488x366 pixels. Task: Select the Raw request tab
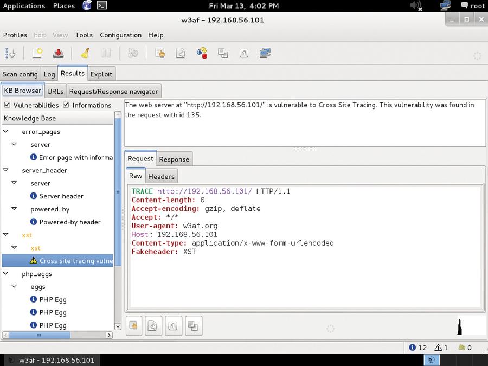coord(136,176)
